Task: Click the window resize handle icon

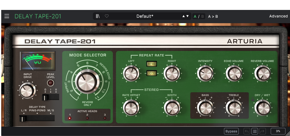Action: 288,134
